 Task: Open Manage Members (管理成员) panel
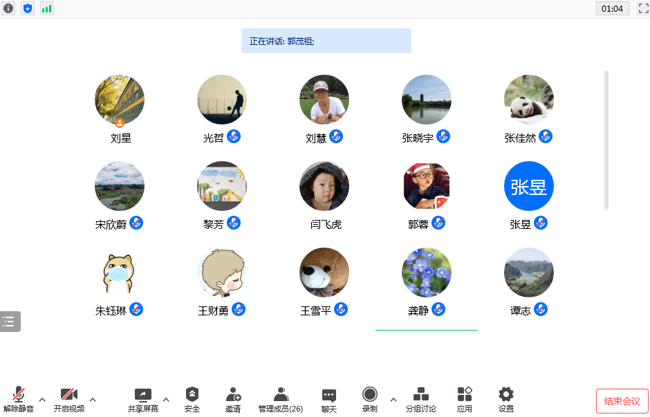click(281, 400)
